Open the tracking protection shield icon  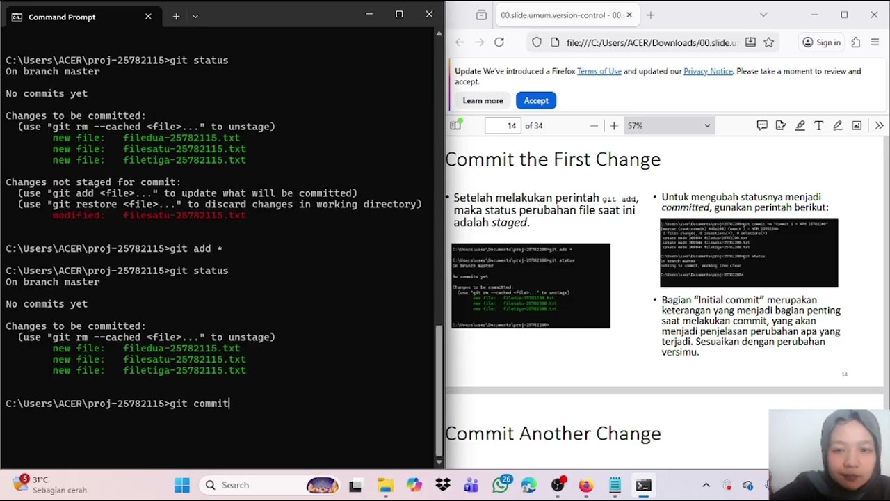537,42
